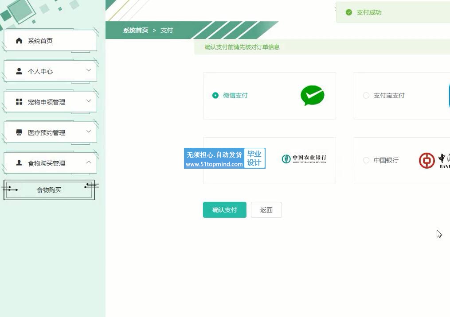450x317 pixels.
Task: Click the 中国农业银行 bank logo
Action: (304, 158)
